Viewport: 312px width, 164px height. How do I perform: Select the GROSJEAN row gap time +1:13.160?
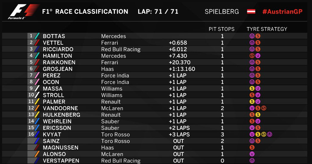pyautogui.click(x=182, y=69)
